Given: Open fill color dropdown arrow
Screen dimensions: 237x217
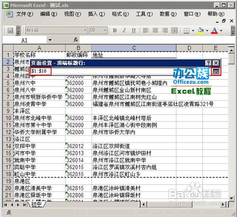Looking at the screenshot, I should pos(207,30).
